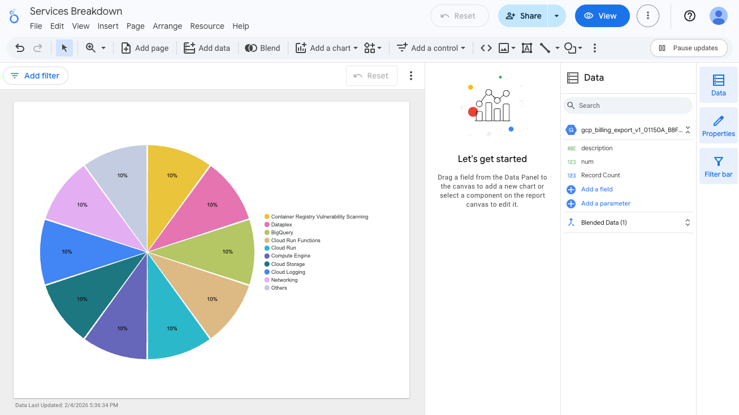739x415 pixels.
Task: Expand the Share button dropdown arrow
Action: click(x=557, y=16)
